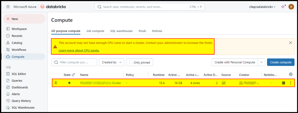Switch to the SQL warehouses tab
The image size is (298, 113).
tap(121, 31)
